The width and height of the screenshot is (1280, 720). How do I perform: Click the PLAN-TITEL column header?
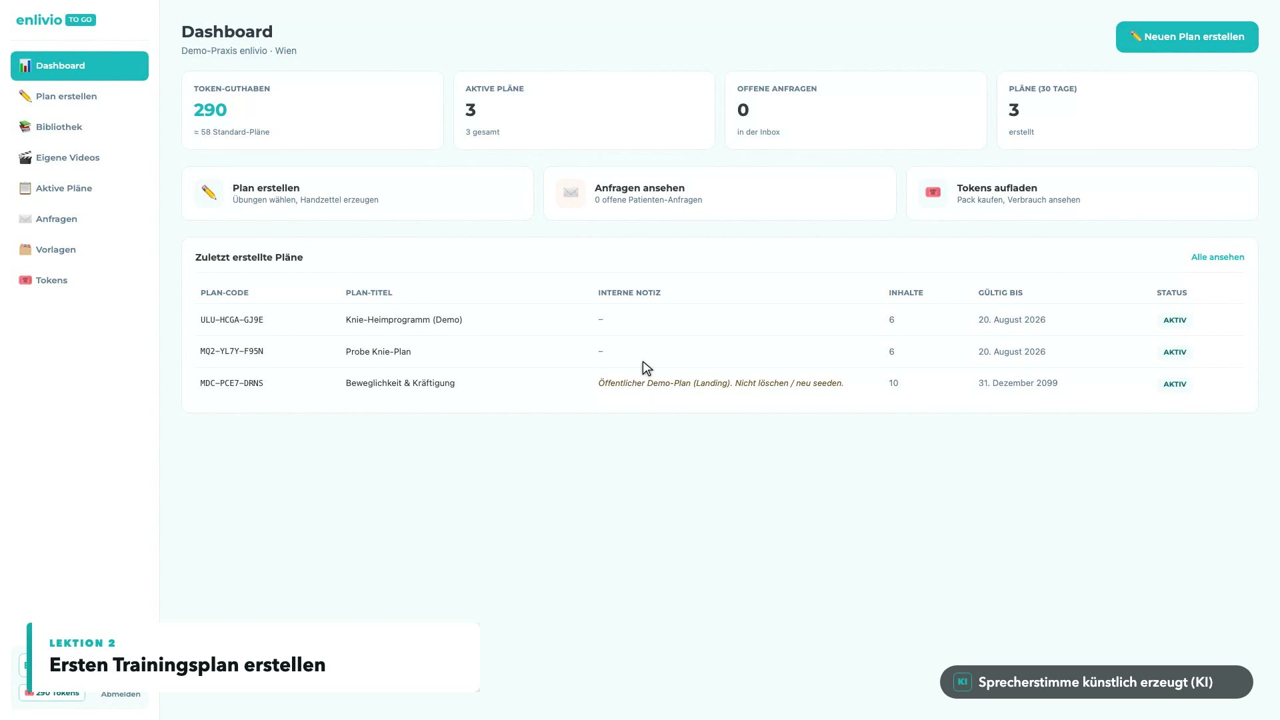(x=369, y=293)
